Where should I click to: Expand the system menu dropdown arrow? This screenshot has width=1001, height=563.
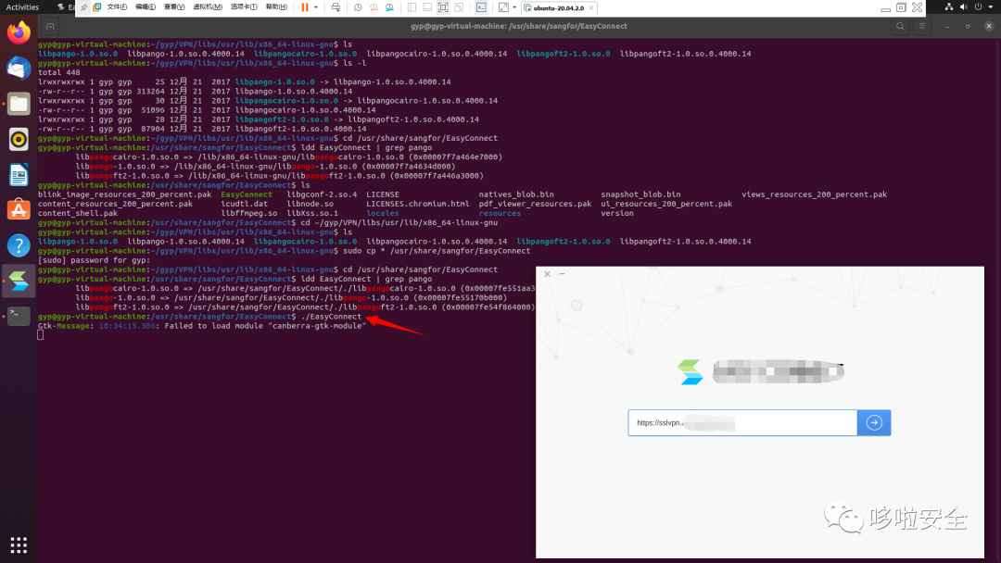point(991,7)
